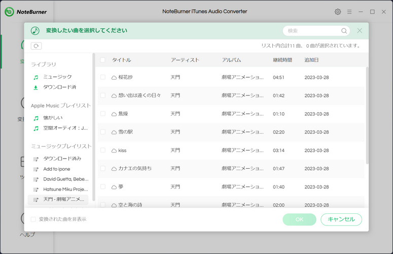Click cloud icon beside 夢

[114, 187]
